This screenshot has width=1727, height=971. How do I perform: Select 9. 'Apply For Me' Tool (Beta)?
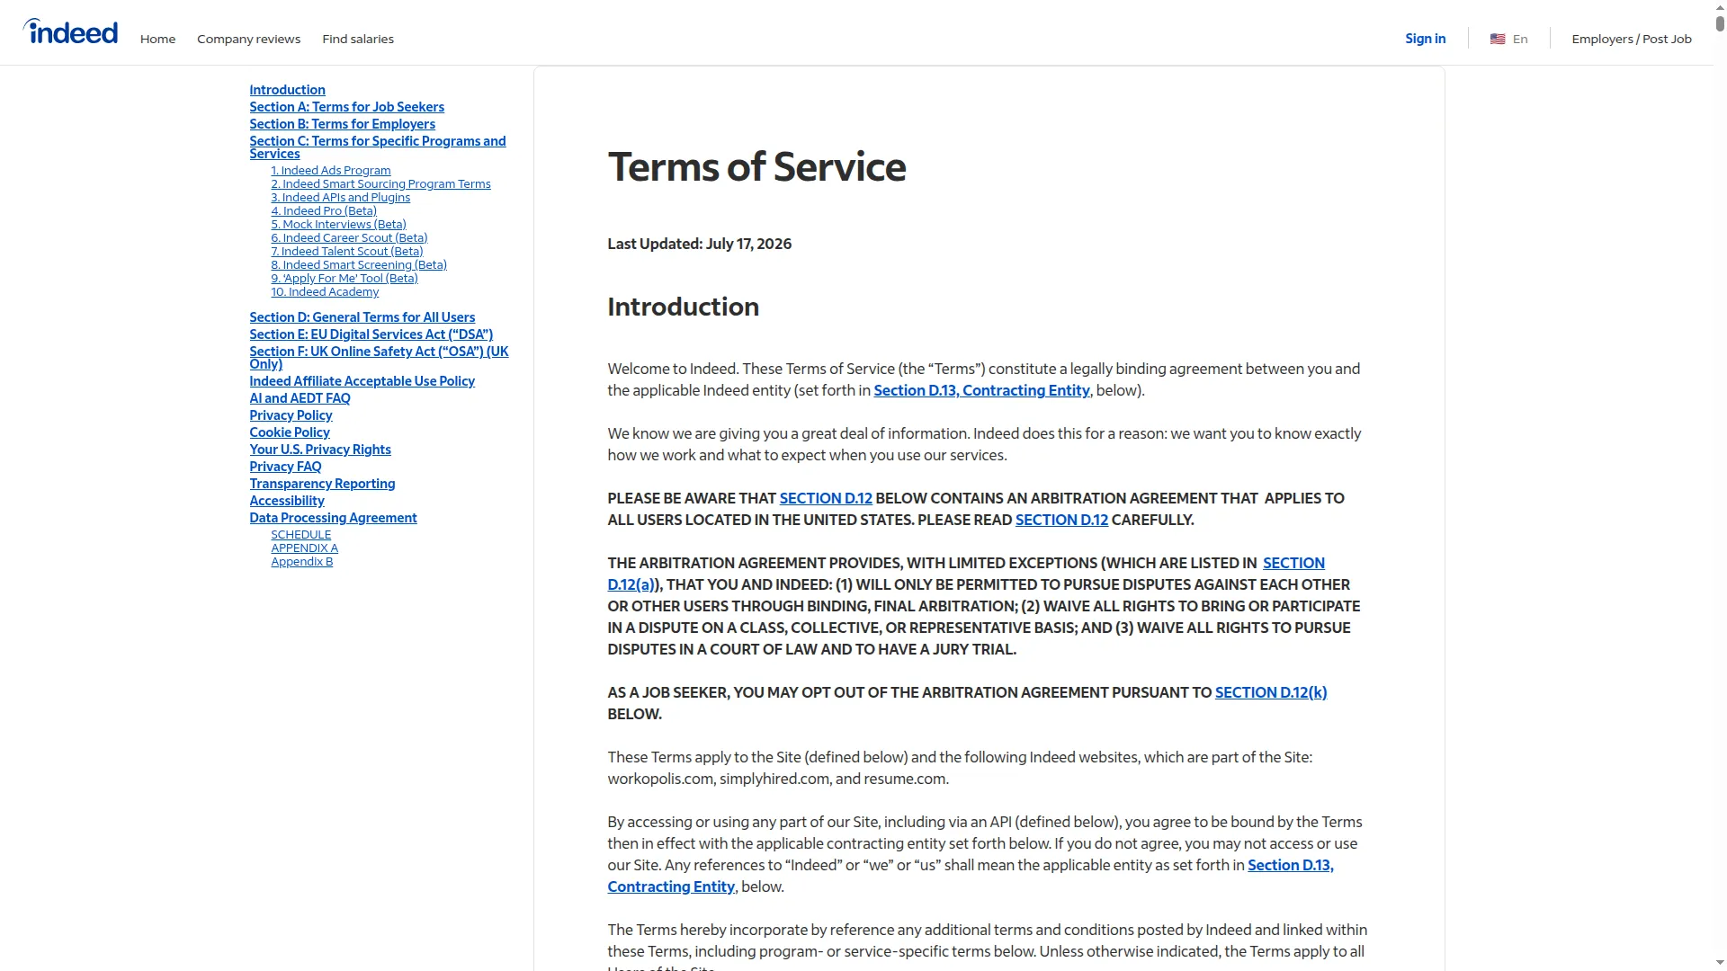pyautogui.click(x=345, y=279)
